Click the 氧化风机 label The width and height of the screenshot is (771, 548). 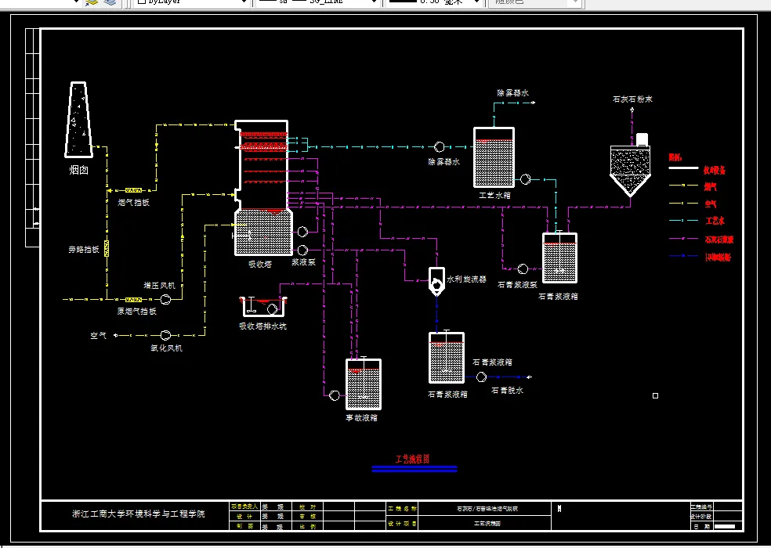pos(166,348)
